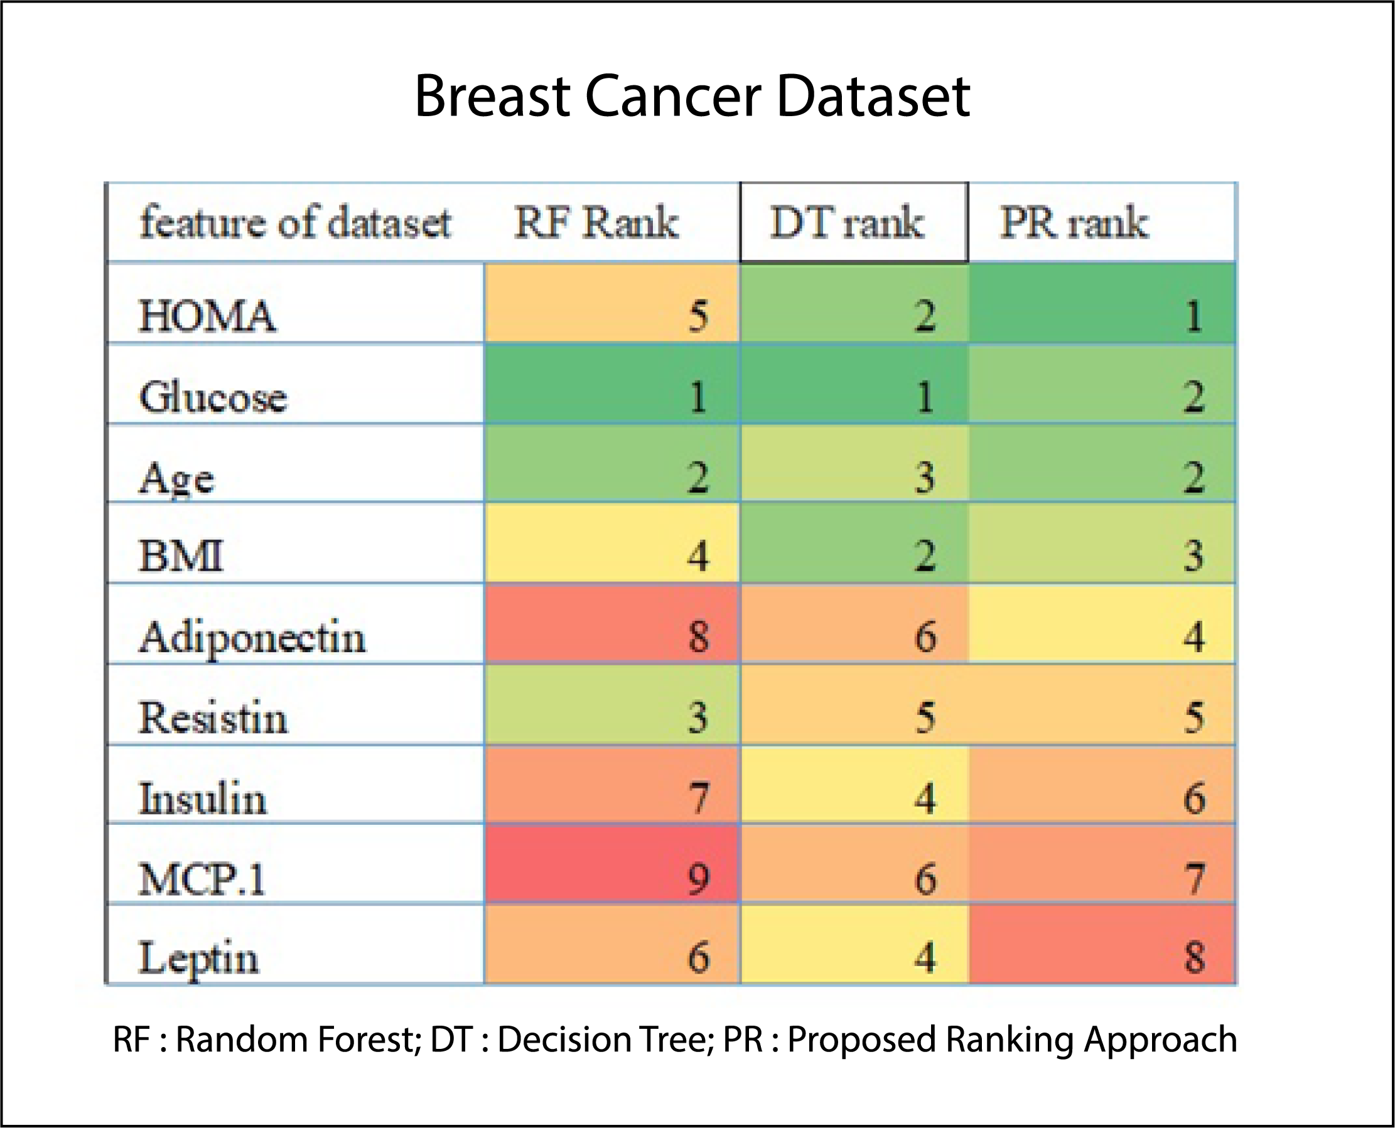Screen dimensions: 1395x1128
Task: Select the Adiponectin row label
Action: (253, 637)
